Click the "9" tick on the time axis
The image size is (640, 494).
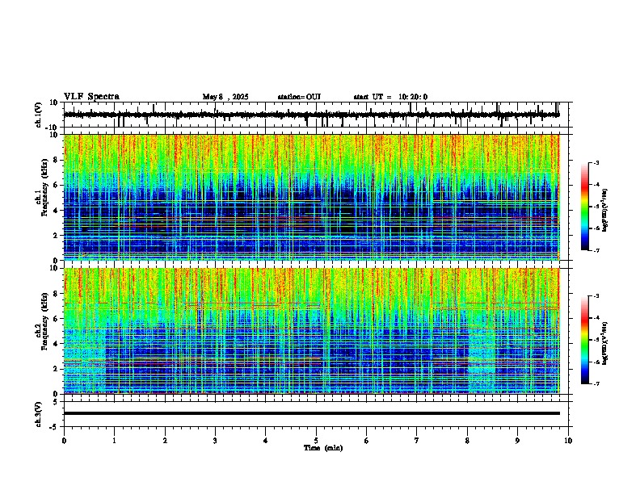[x=517, y=441]
